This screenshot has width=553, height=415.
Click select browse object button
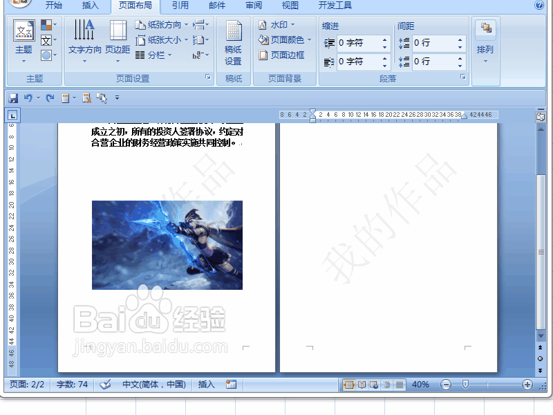pyautogui.click(x=541, y=359)
